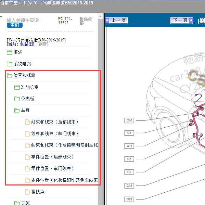Image resolution: width=205 pixels, height=205 pixels.
Task: Select 位置和线路 tree label
Action: coord(24,75)
